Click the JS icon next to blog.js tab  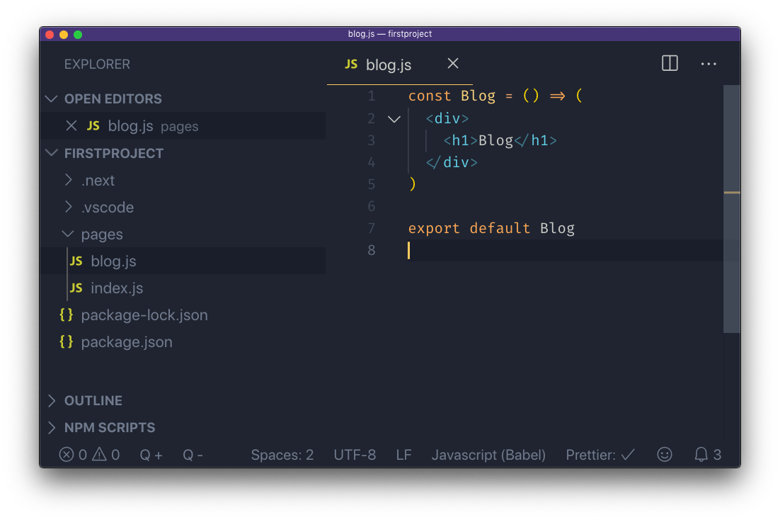pos(350,64)
